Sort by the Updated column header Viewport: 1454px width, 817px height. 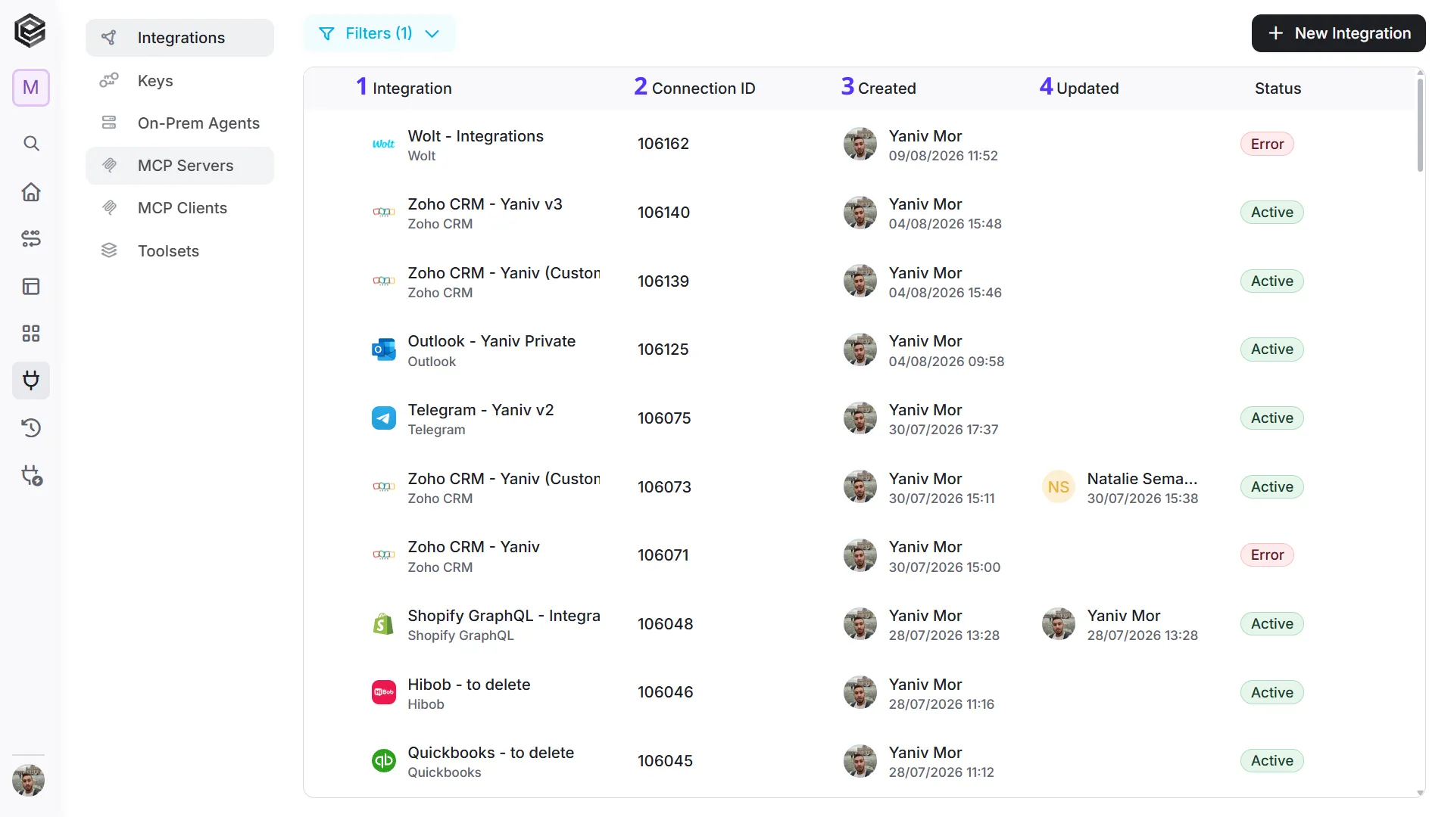coord(1087,89)
